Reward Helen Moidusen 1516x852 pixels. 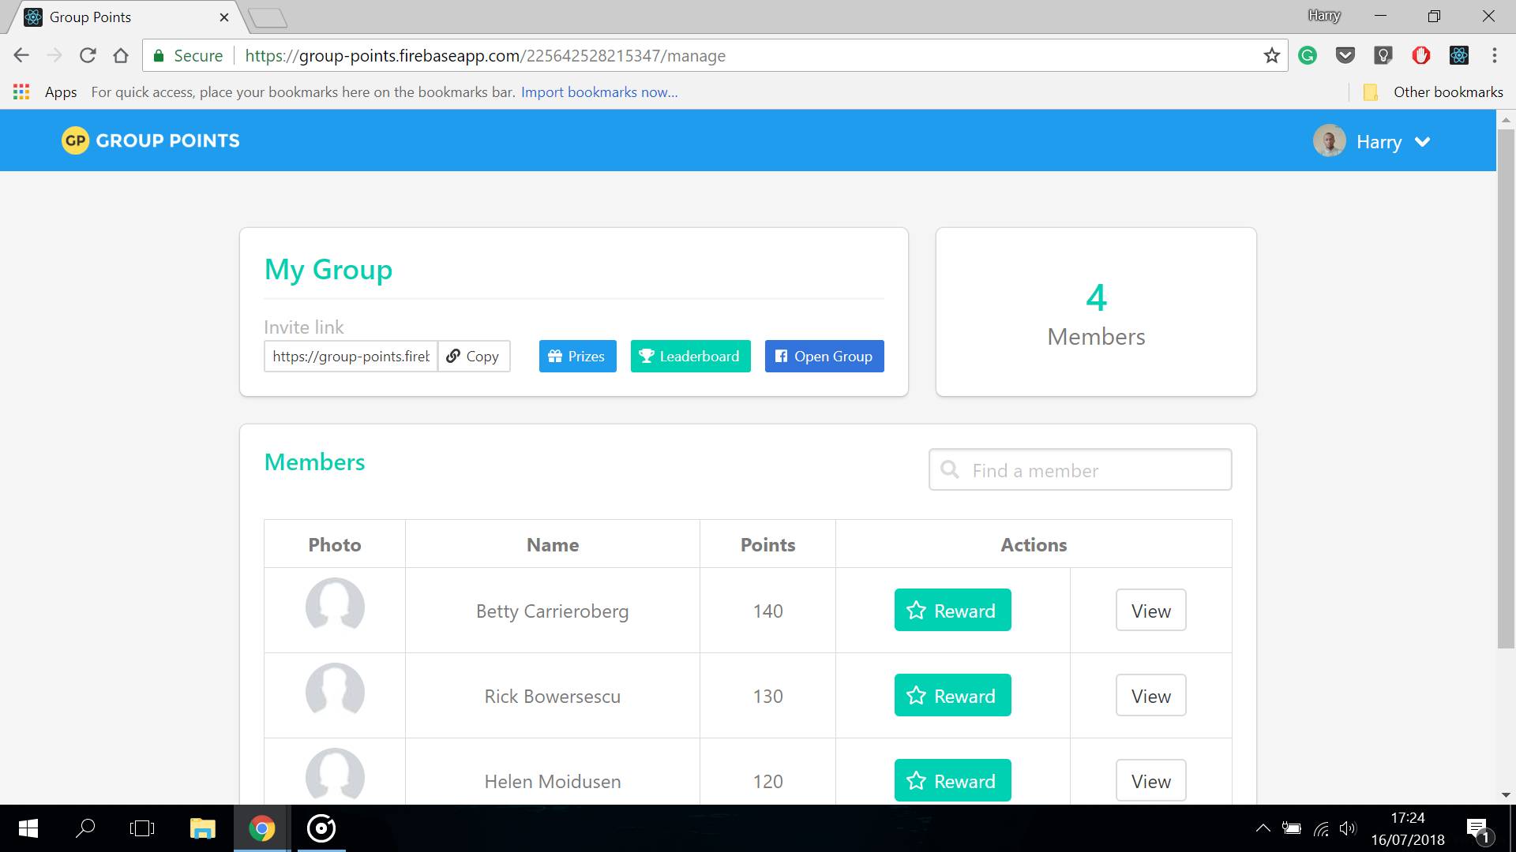[x=952, y=781]
